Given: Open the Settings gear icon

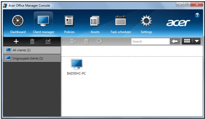Looking at the screenshot, I should click(146, 21).
